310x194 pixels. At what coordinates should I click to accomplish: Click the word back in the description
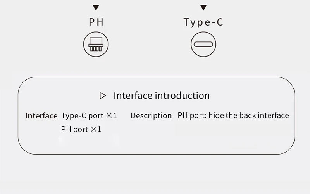247,116
